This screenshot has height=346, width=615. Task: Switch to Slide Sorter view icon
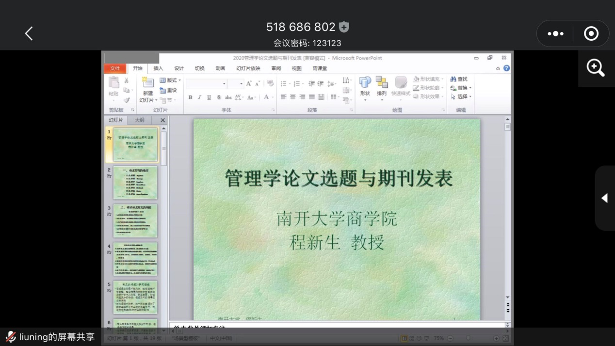pyautogui.click(x=412, y=338)
